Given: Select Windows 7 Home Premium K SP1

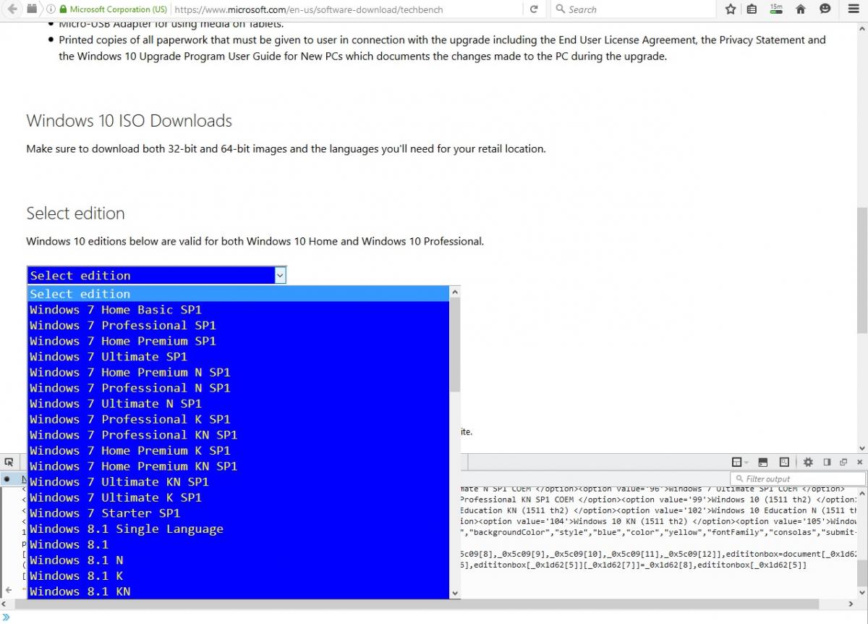Looking at the screenshot, I should point(238,450).
